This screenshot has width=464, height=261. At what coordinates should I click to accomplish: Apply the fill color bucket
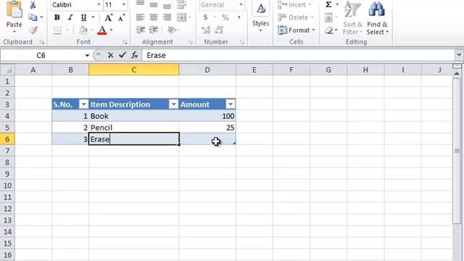(x=83, y=30)
